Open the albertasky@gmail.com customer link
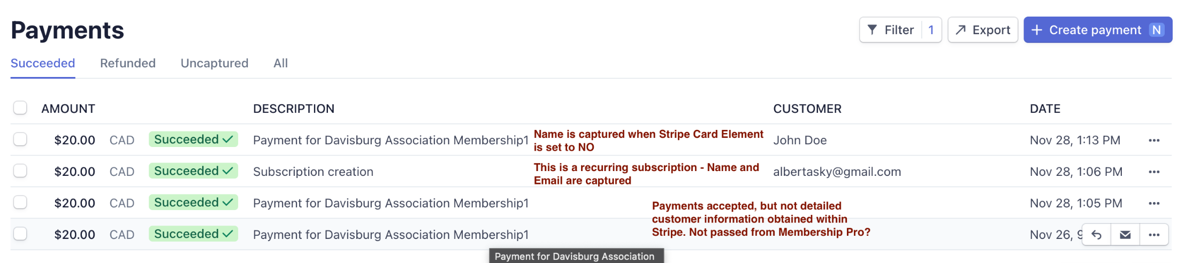Screen dimensions: 1177x263 [x=837, y=172]
